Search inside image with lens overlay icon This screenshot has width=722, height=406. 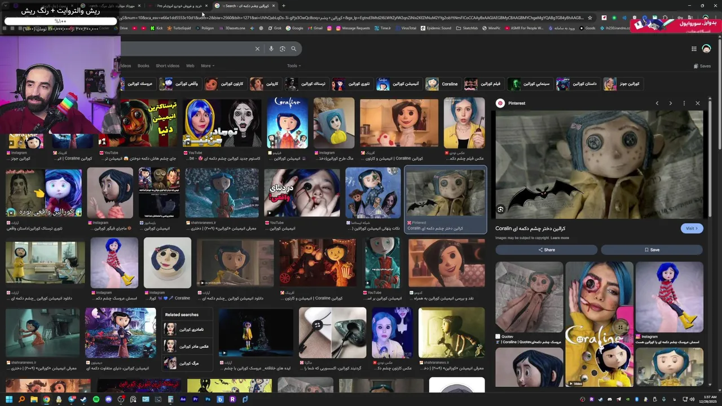500,209
